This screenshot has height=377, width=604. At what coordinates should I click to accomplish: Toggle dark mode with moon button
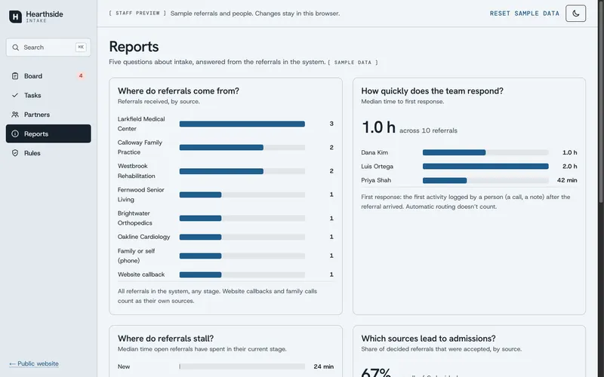(x=575, y=14)
